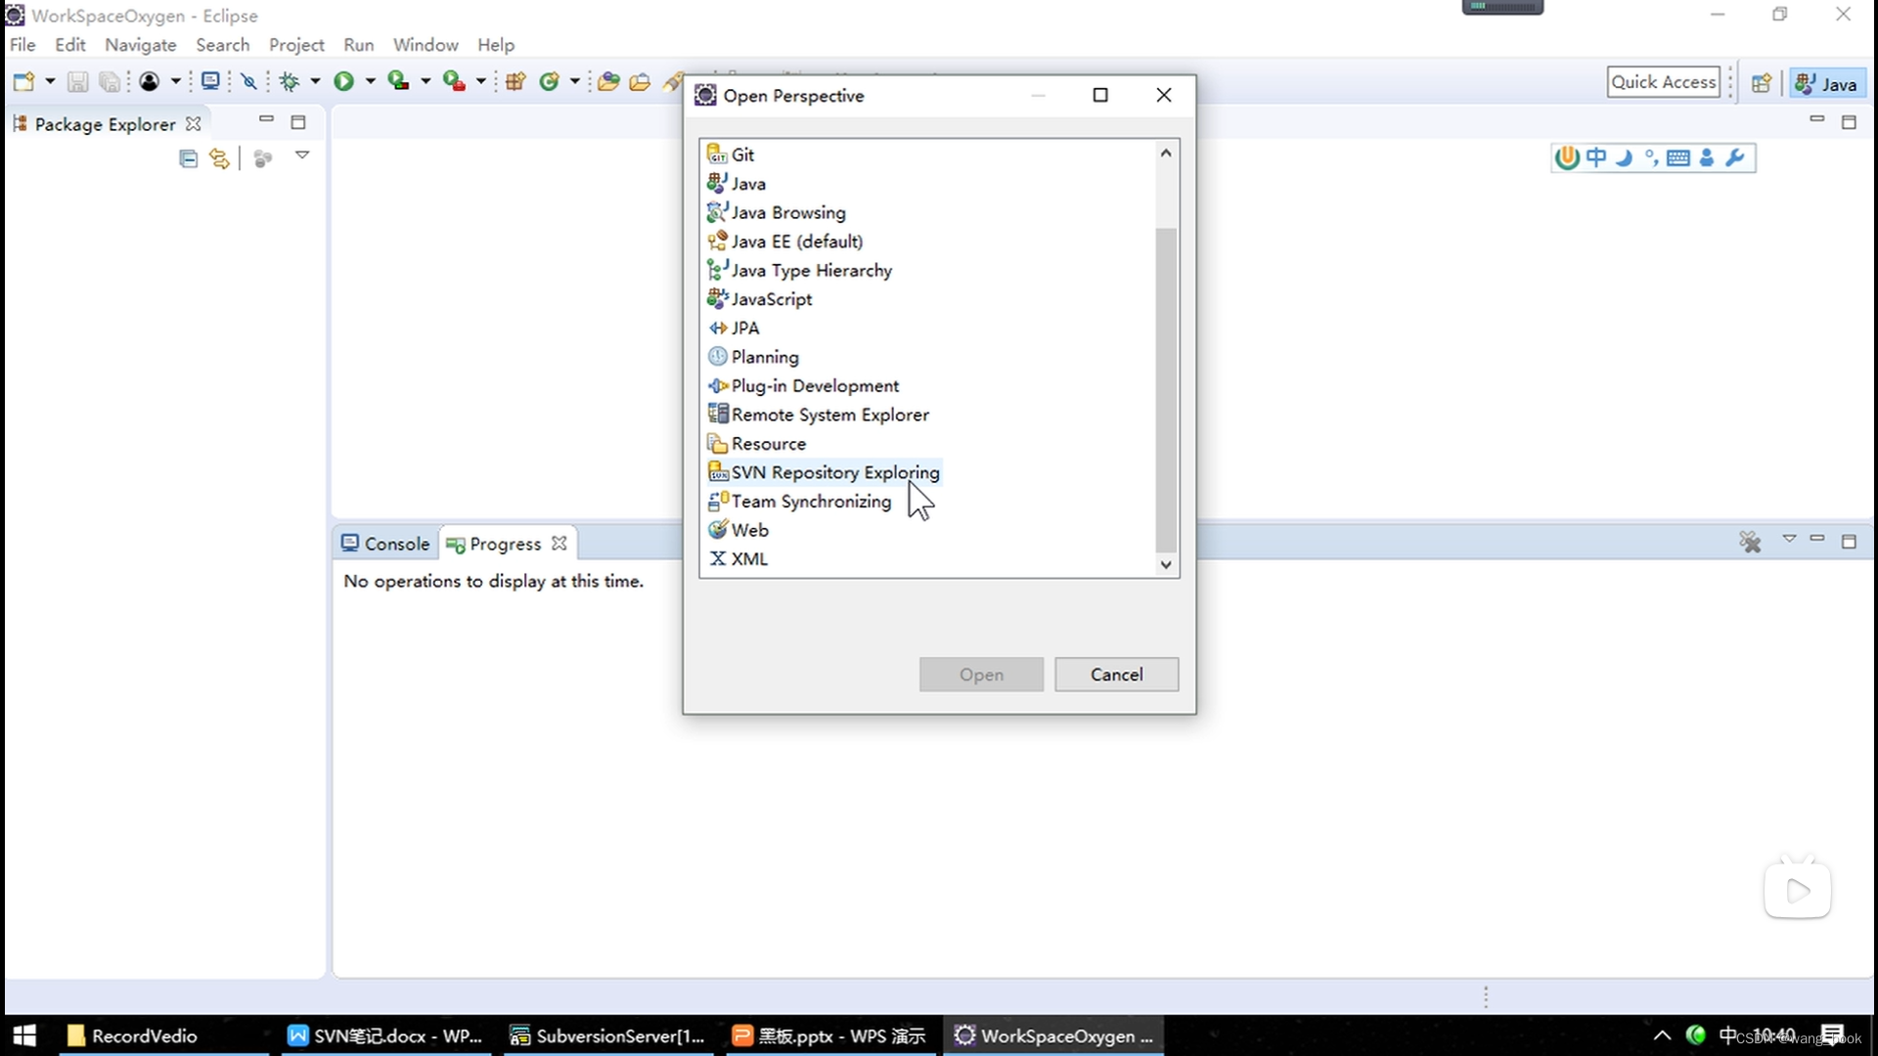Image resolution: width=1878 pixels, height=1056 pixels.
Task: Click the Quick Access search field
Action: (1663, 82)
